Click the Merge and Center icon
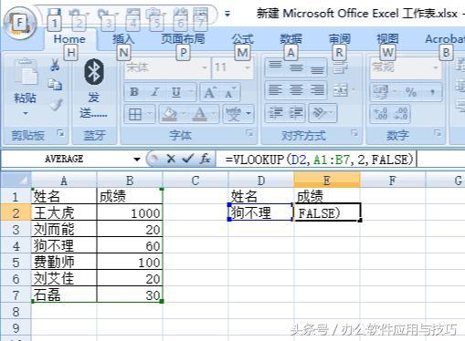 (x=341, y=90)
